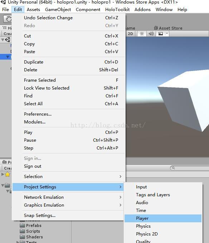Choose Delete in Edit menu
Image resolution: width=209 pixels, height=243 pixels.
tap(68, 70)
